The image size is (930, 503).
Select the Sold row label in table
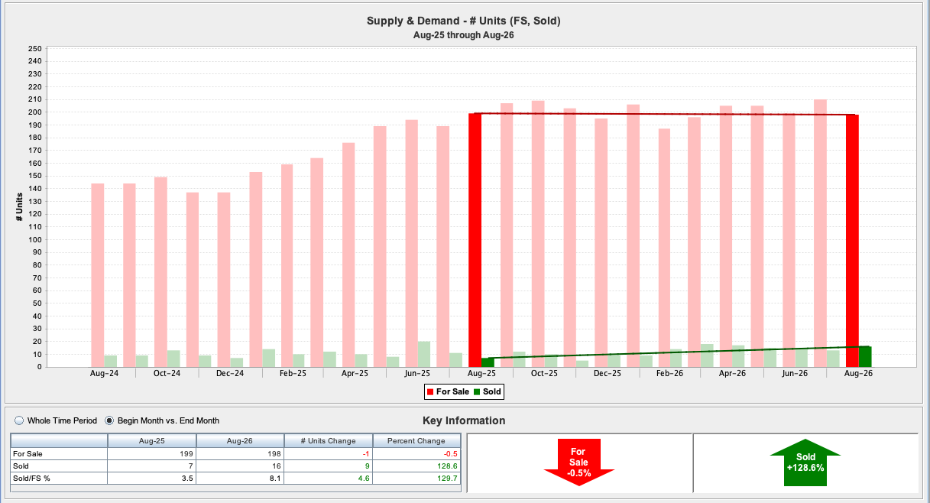click(x=60, y=466)
